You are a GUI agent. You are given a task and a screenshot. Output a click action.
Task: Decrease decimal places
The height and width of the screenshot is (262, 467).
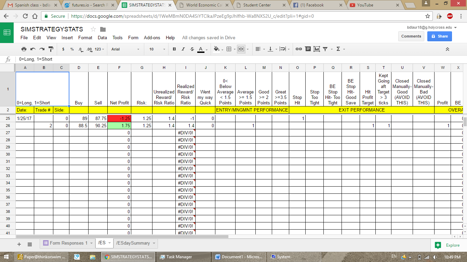coord(80,49)
